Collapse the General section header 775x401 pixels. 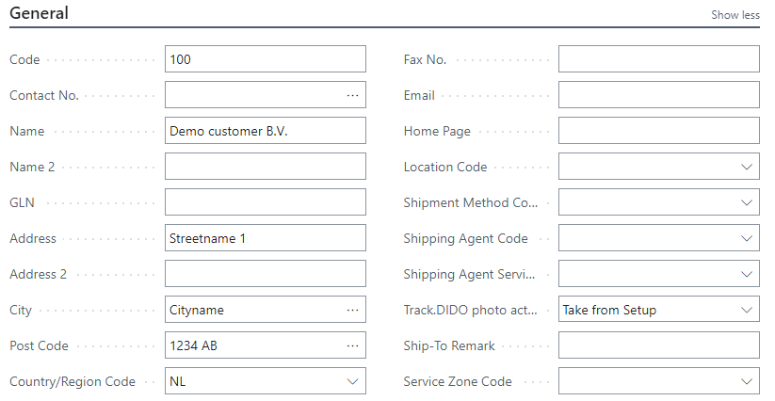pyautogui.click(x=39, y=13)
